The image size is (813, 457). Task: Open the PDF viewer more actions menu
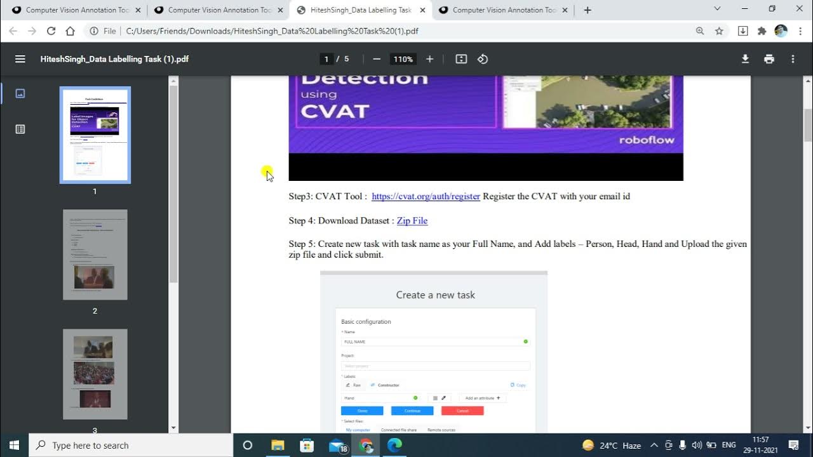793,59
